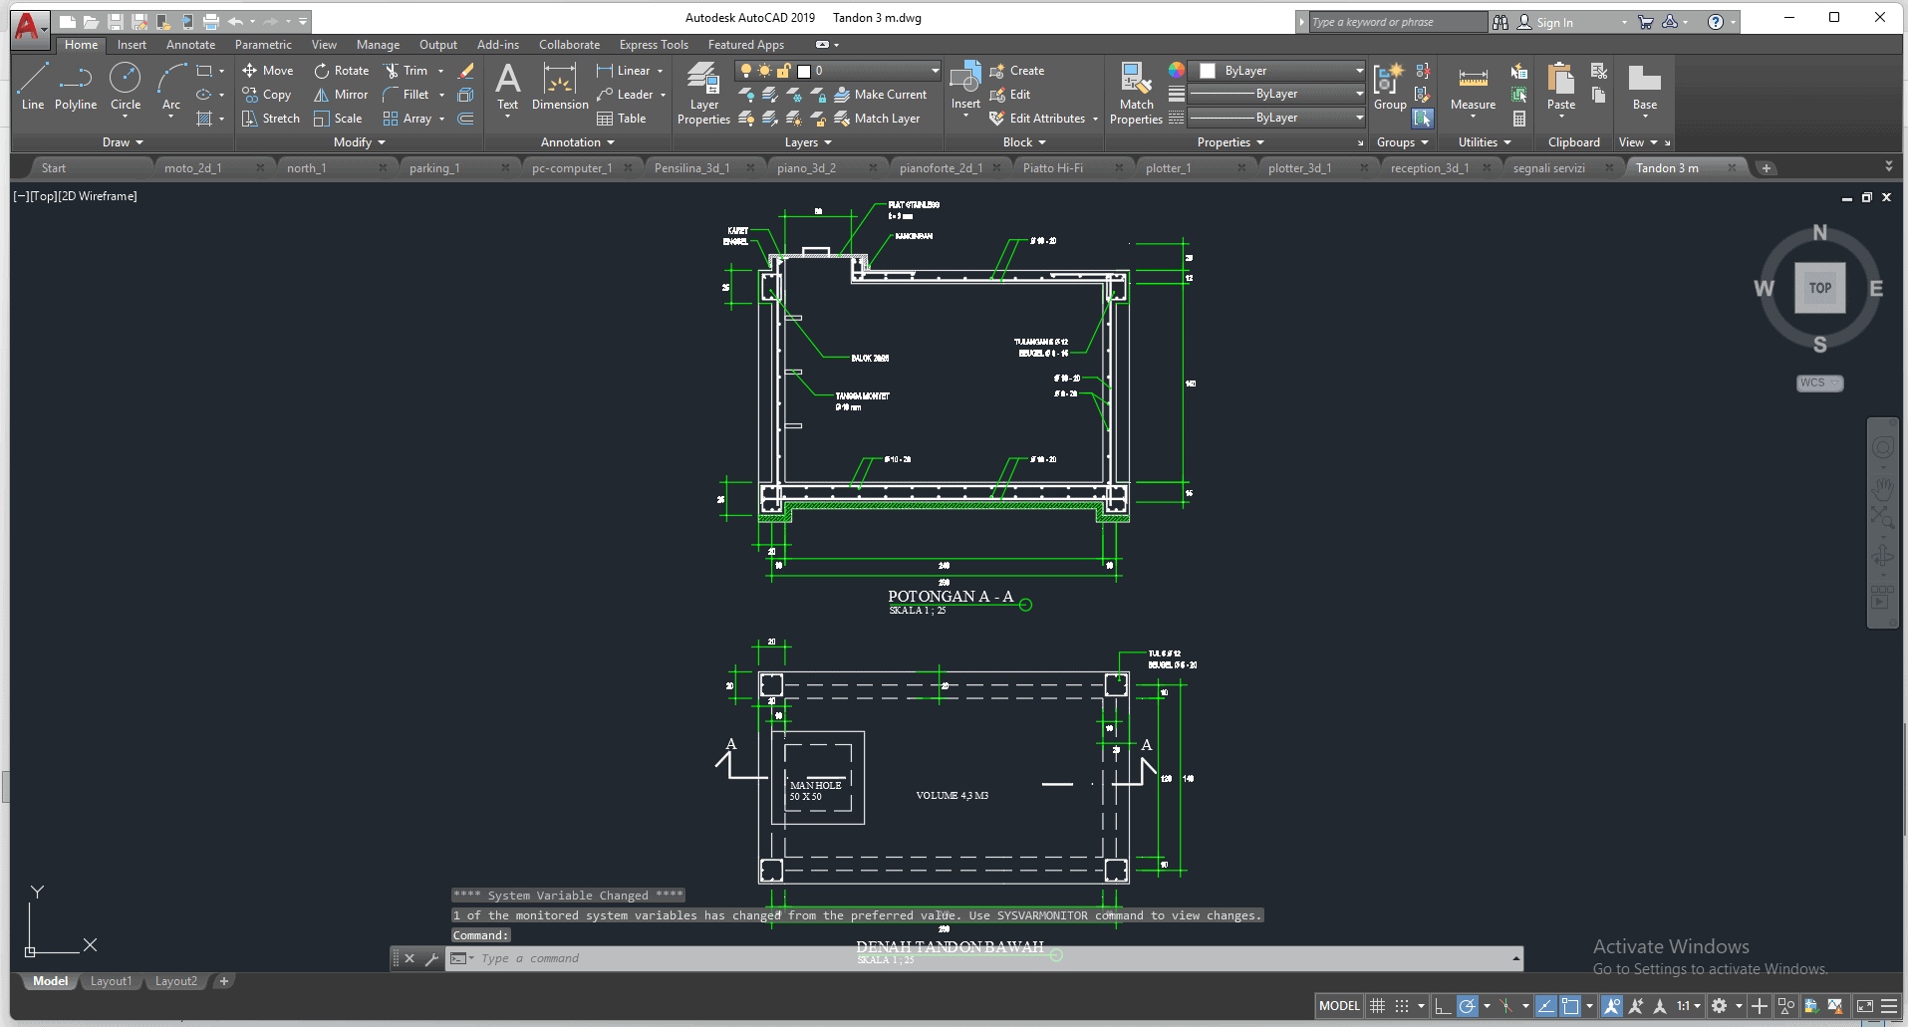Select the Polyline drawing tool
The width and height of the screenshot is (1908, 1027).
tap(76, 87)
